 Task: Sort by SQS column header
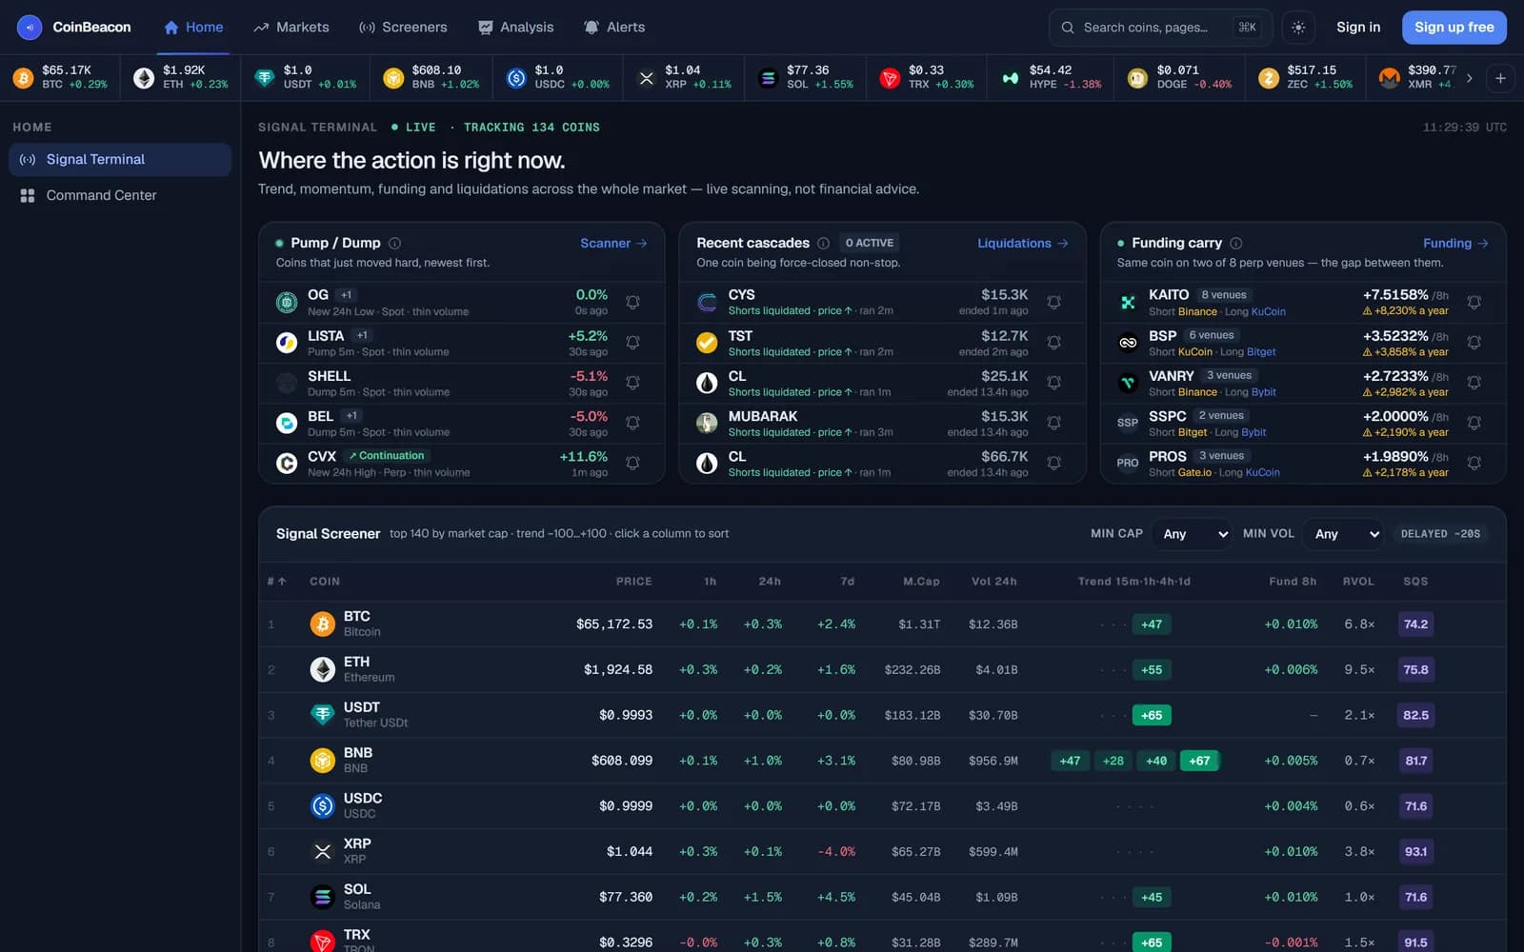pos(1415,581)
